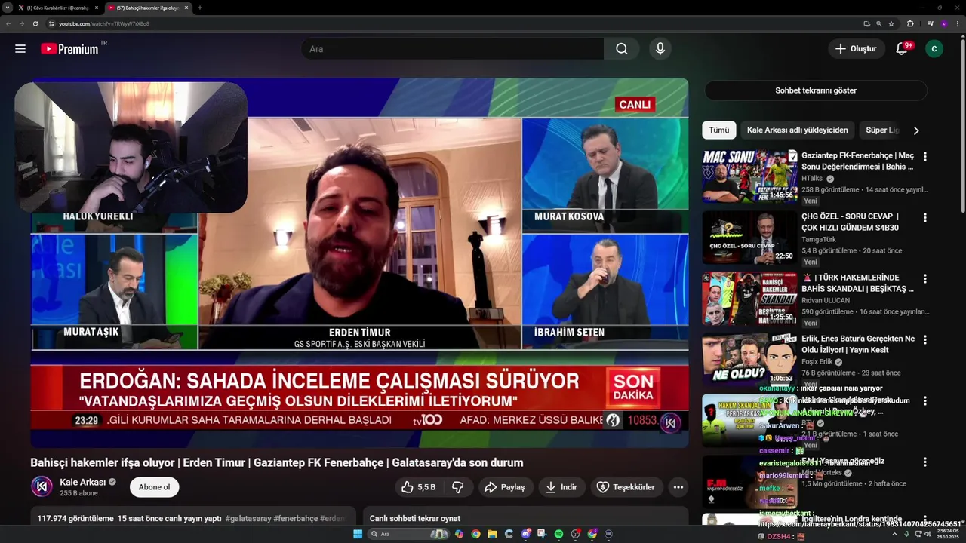Open Gaziantep FK-Fenerbahçe Maç Sonu thumbnail
The image size is (966, 543).
pos(749,176)
